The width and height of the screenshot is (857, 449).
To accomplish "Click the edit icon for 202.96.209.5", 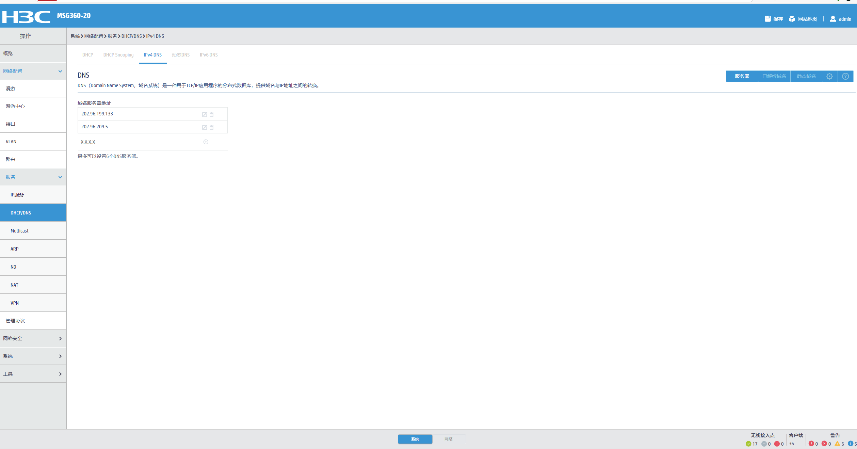I will pyautogui.click(x=205, y=128).
